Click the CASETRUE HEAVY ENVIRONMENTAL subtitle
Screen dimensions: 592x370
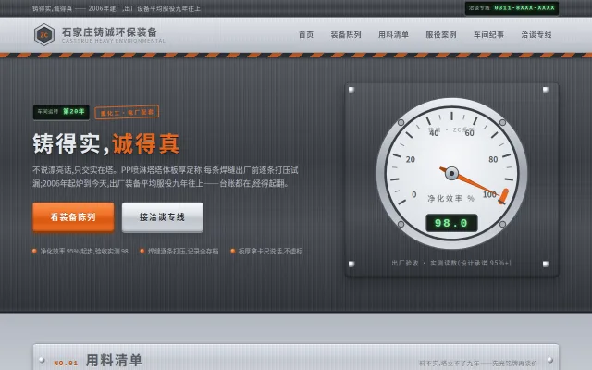tap(113, 41)
